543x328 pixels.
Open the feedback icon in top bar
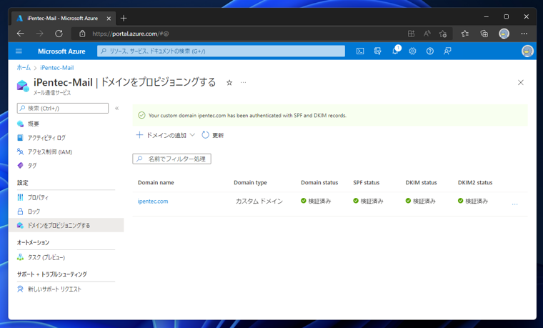447,51
